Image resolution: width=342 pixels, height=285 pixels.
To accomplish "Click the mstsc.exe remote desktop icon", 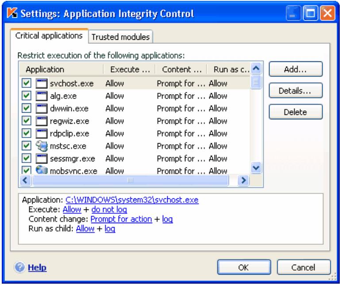I will point(42,146).
